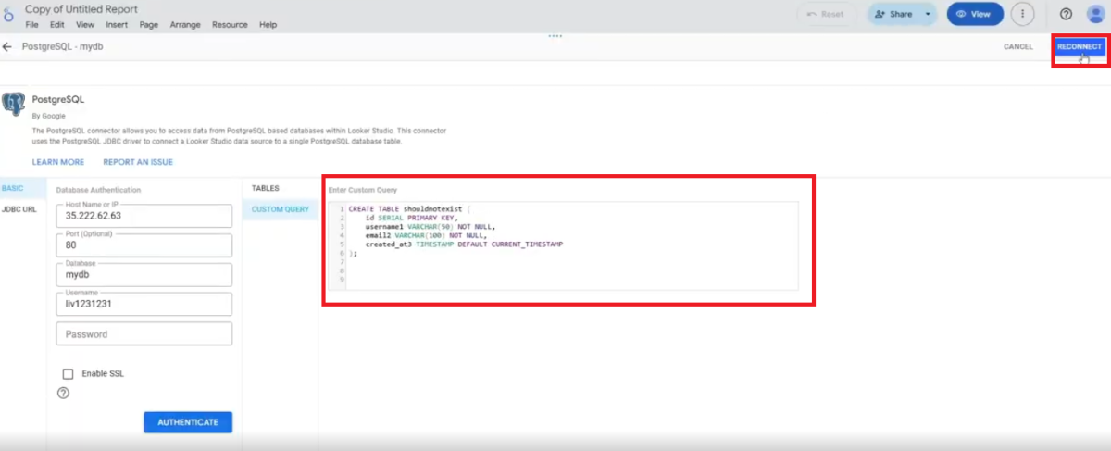The height and width of the screenshot is (451, 1111).
Task: Click the drag handle dots at top center
Action: 555,37
